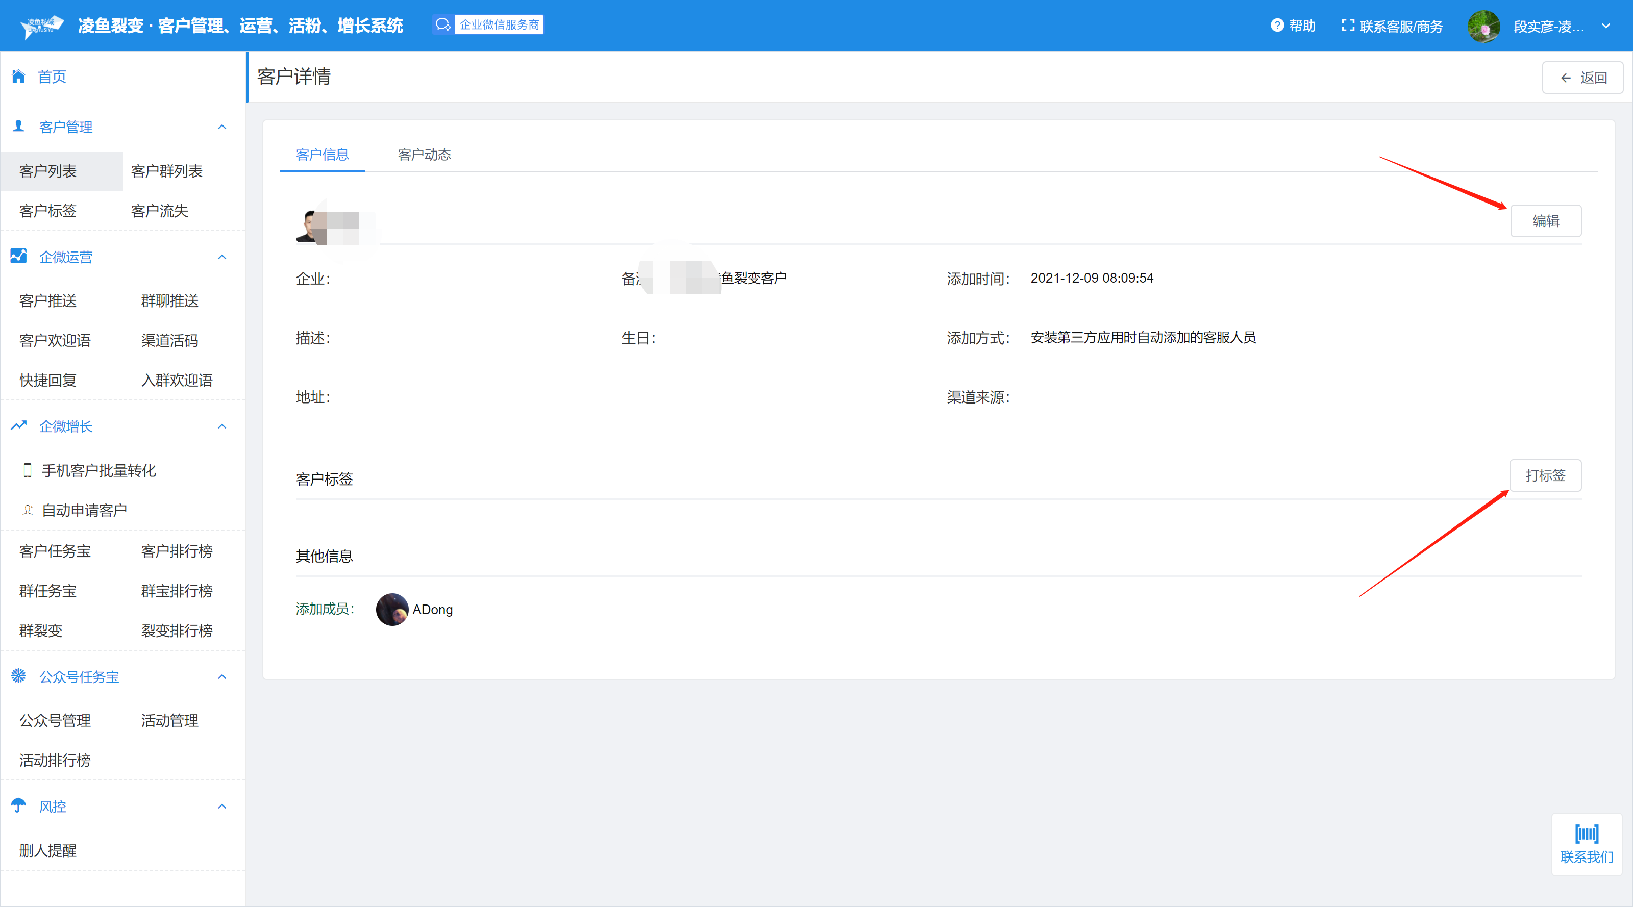The height and width of the screenshot is (907, 1633).
Task: Select the 客户信息 tab
Action: 322,155
